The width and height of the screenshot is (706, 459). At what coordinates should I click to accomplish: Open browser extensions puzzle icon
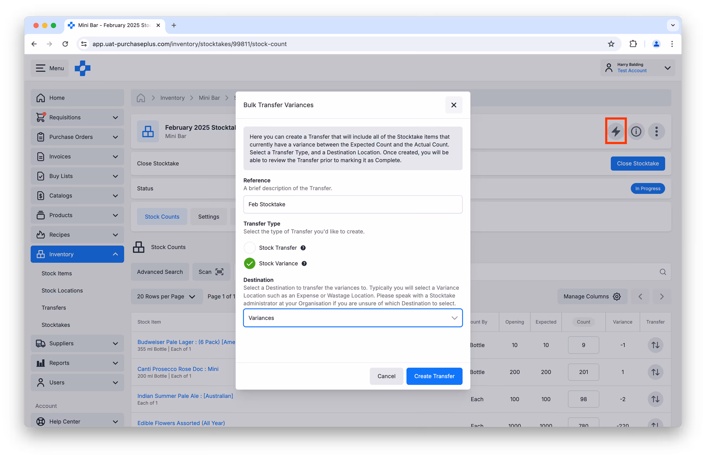coord(633,44)
